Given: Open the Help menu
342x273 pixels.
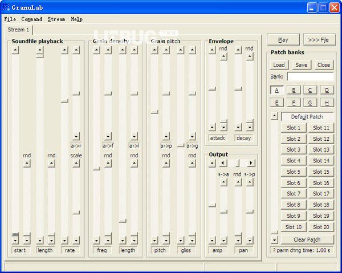Looking at the screenshot, I should 76,19.
